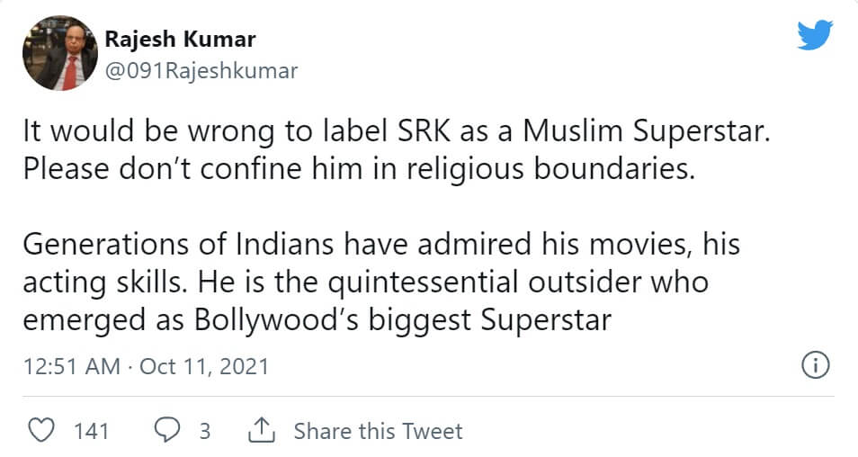Click the Twitter bird logo
The height and width of the screenshot is (457, 858).
[814, 37]
